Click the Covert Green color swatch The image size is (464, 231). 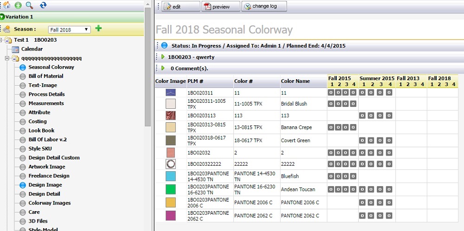pyautogui.click(x=171, y=140)
